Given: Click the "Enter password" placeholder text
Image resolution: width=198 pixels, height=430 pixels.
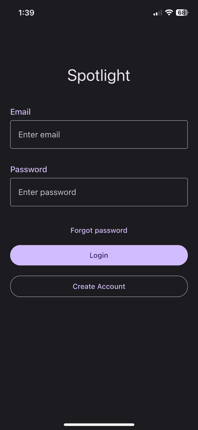Looking at the screenshot, I should [x=47, y=192].
